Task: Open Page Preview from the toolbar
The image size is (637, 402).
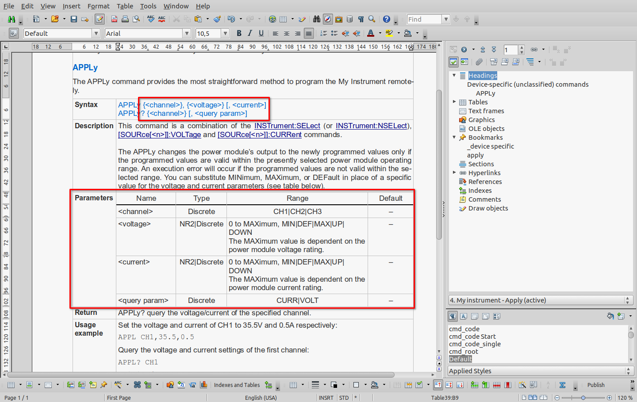Action: click(136, 19)
